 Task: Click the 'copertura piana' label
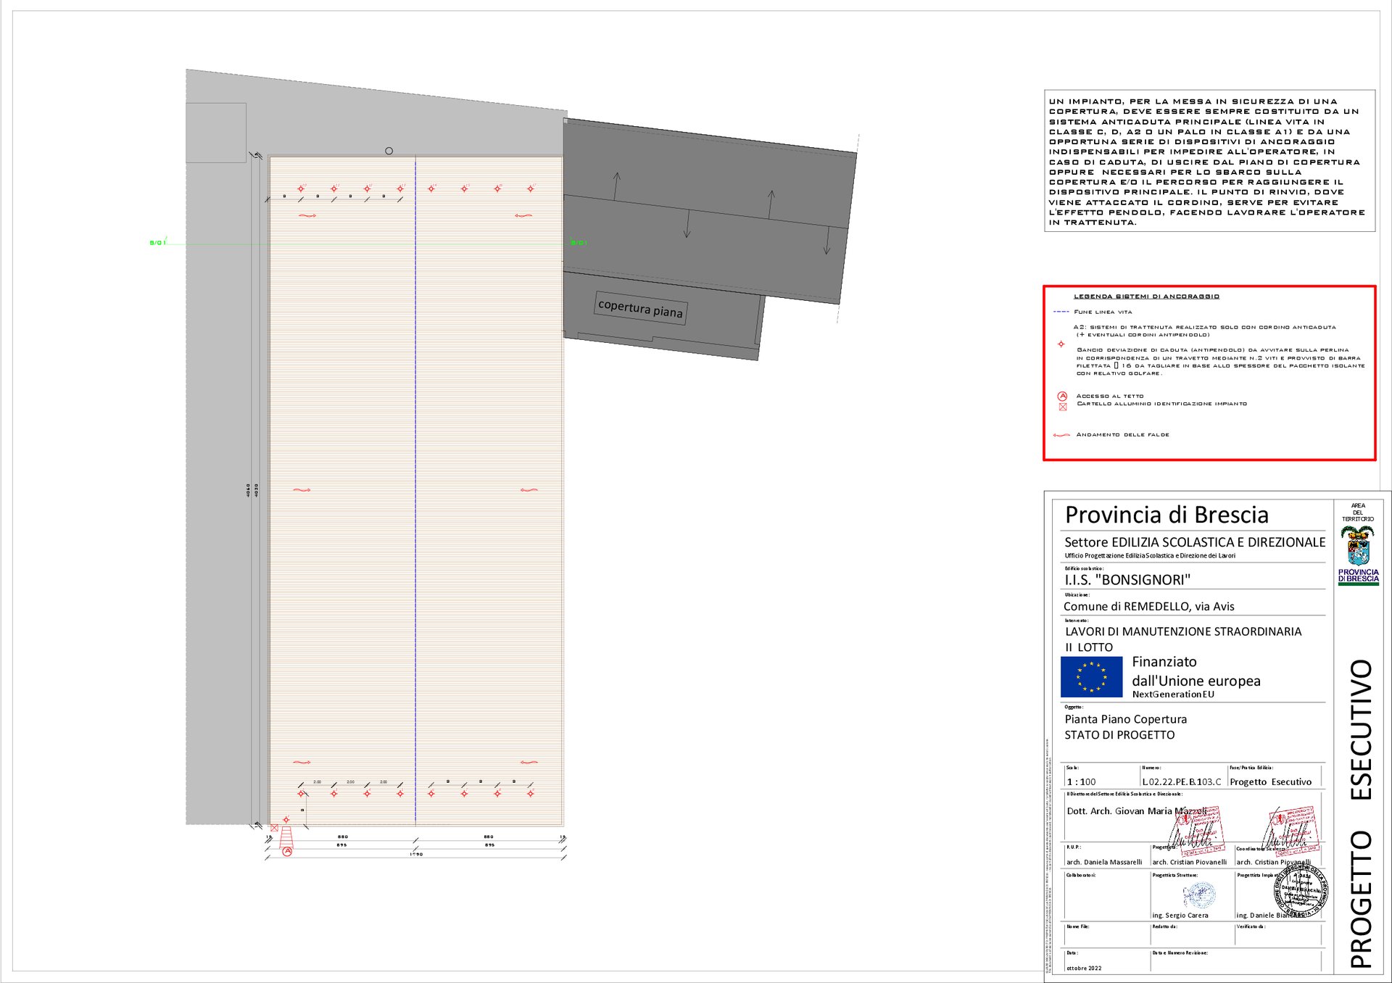point(640,309)
